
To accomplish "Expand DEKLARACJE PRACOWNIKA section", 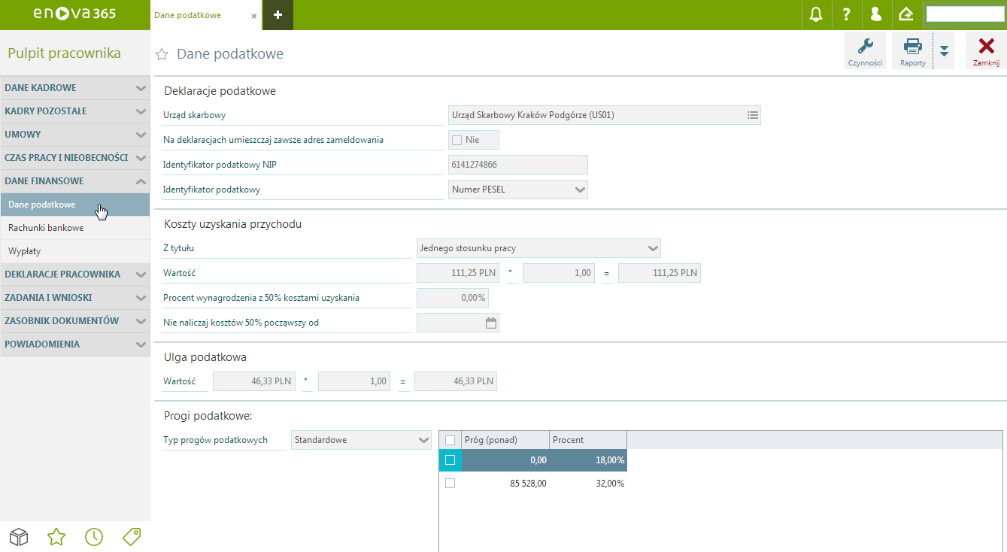I will 75,274.
